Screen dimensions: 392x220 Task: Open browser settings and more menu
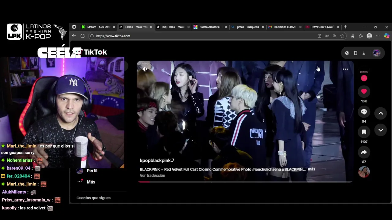378,36
